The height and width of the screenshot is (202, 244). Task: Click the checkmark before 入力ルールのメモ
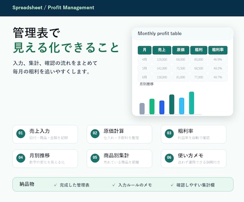point(114,185)
